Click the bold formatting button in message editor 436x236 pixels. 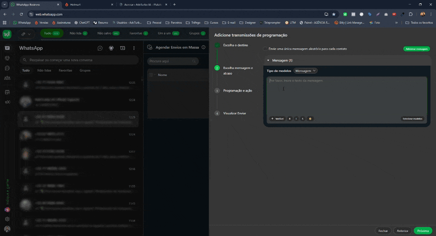coord(290,119)
